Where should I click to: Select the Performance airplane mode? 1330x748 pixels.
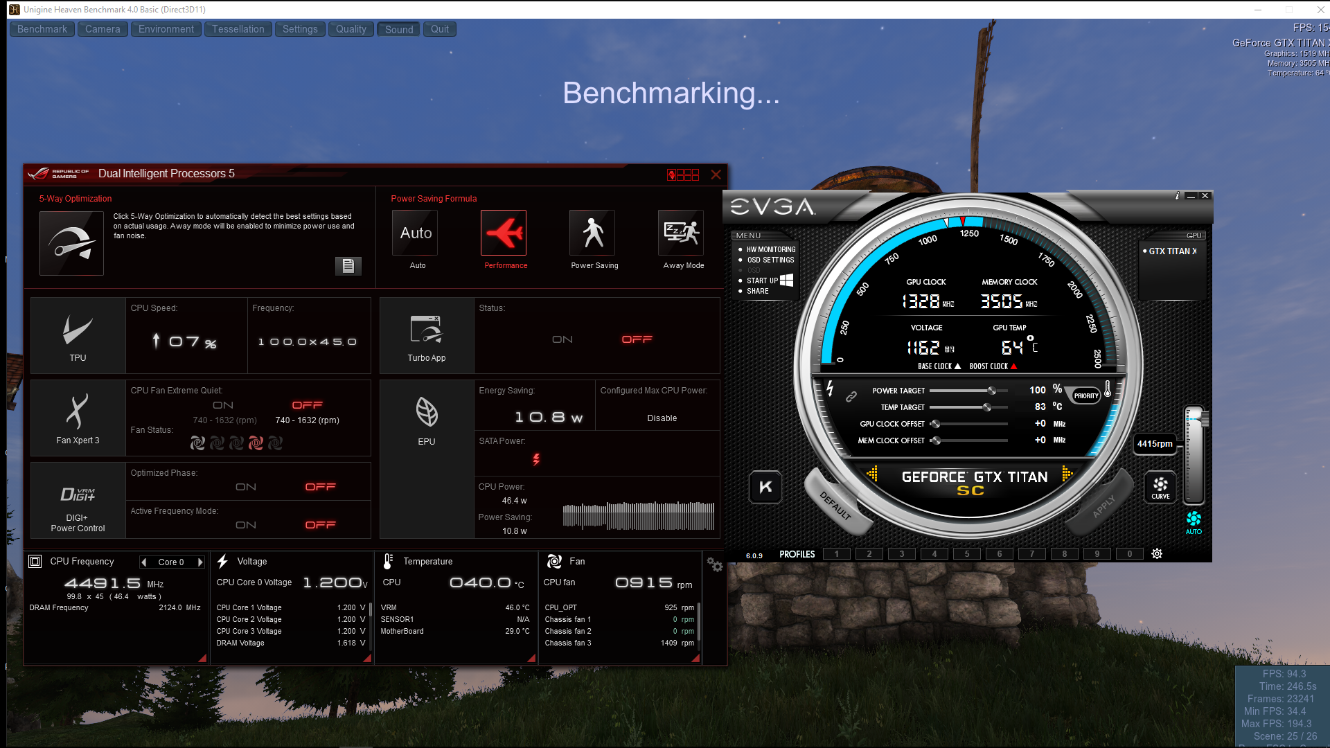[x=504, y=233]
